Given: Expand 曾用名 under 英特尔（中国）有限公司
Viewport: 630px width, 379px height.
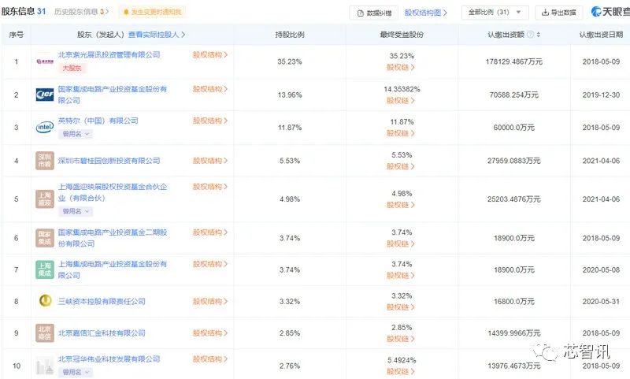Looking at the screenshot, I should pos(76,134).
